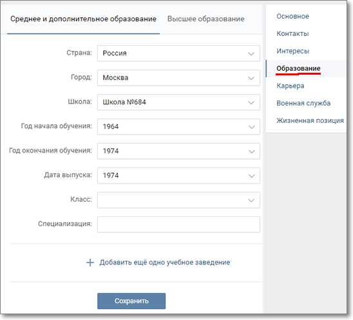Viewport: 353px width, 320px height.
Task: Go to Военная служба section
Action: (x=303, y=103)
